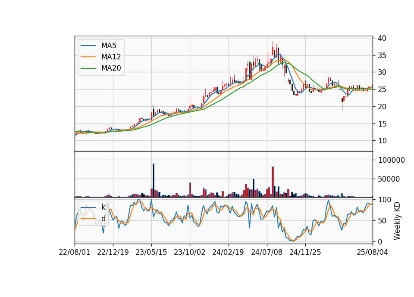Click the candlestick price peak near 39

tap(273, 49)
